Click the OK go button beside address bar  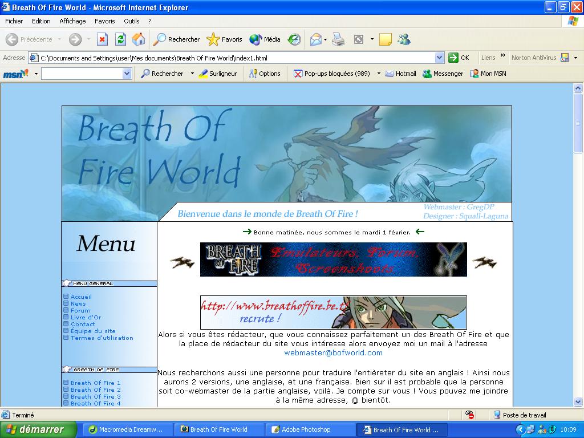coord(459,58)
